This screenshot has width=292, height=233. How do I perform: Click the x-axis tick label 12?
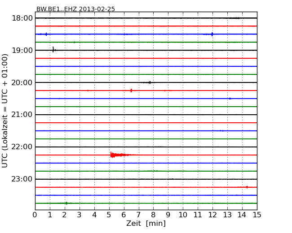(212, 215)
